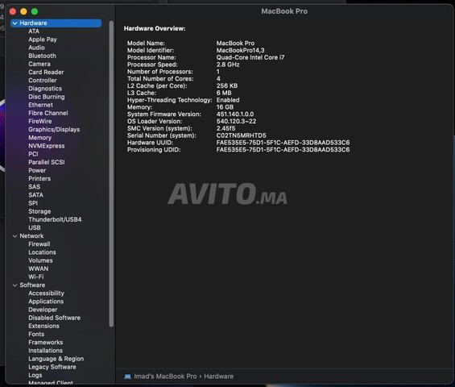Select Locations under Network
This screenshot has height=387, width=455.
click(42, 252)
